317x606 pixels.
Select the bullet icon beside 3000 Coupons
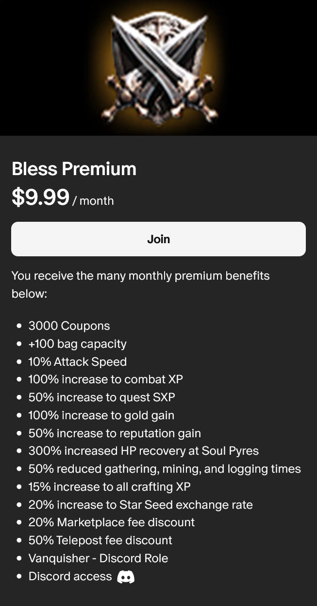[x=20, y=326]
